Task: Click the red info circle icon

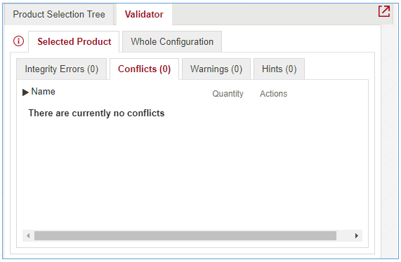Action: [x=18, y=41]
